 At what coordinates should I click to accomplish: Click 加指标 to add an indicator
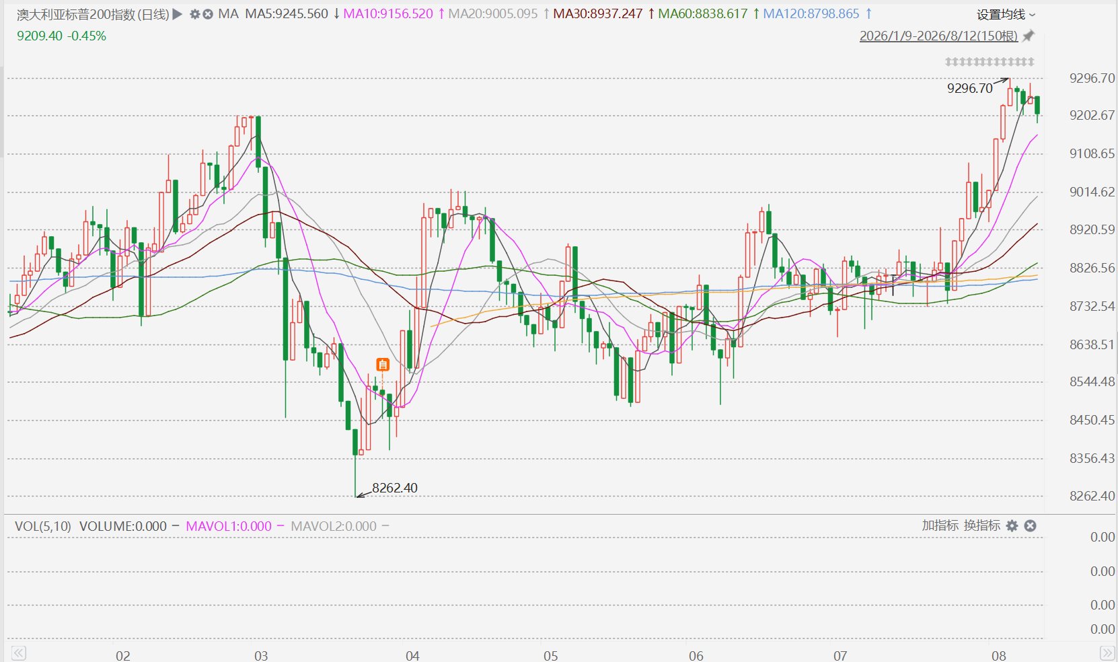pyautogui.click(x=940, y=525)
